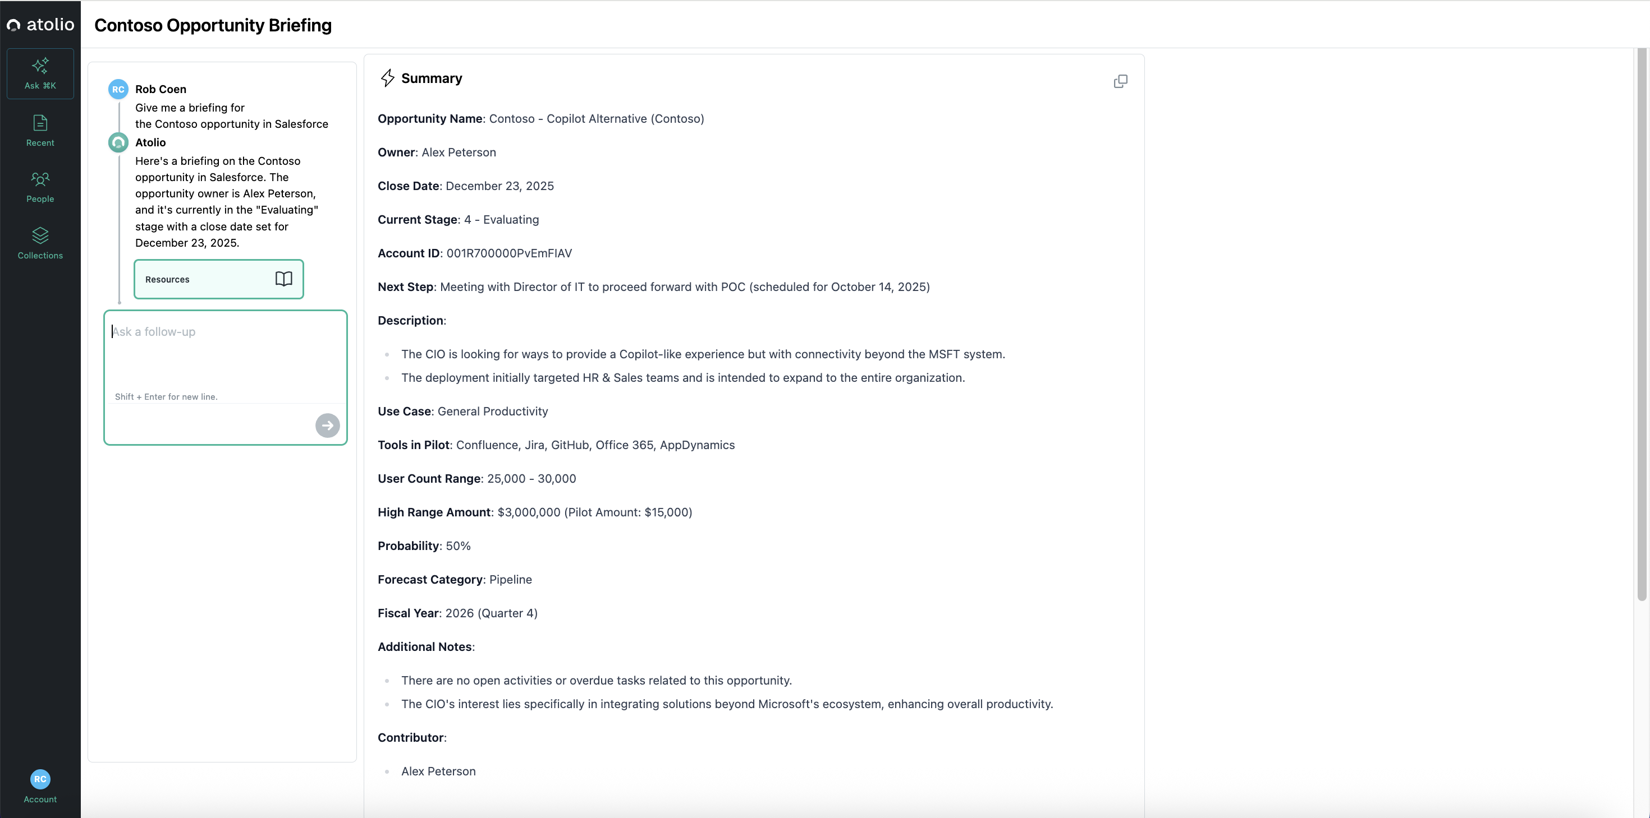Copy the Summary using copy icon
Image resolution: width=1650 pixels, height=818 pixels.
[x=1120, y=81]
